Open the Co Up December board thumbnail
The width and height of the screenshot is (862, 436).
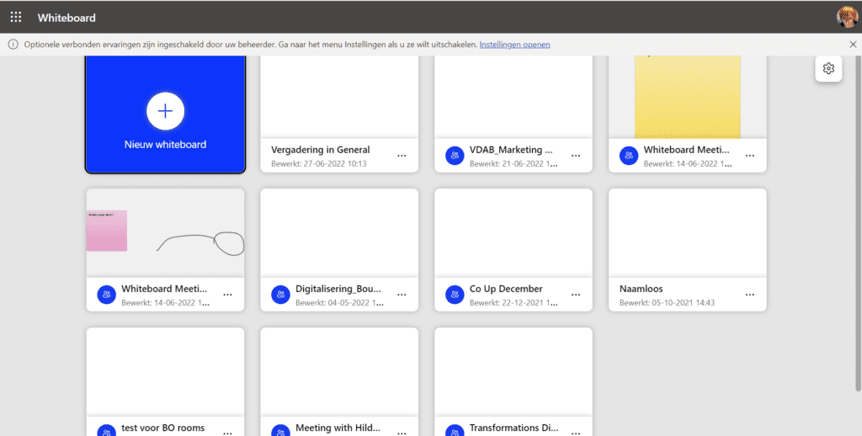click(x=513, y=233)
